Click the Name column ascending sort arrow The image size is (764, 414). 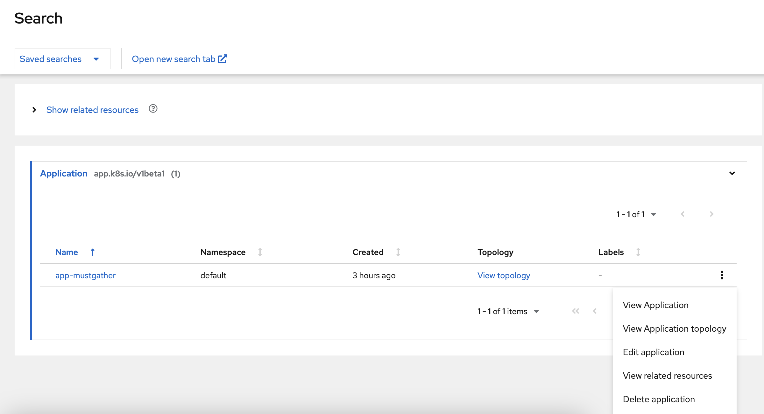pos(93,252)
